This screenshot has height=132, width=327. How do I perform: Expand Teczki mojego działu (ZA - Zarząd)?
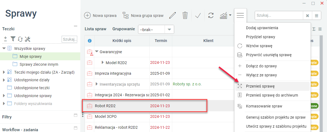tap(4, 72)
